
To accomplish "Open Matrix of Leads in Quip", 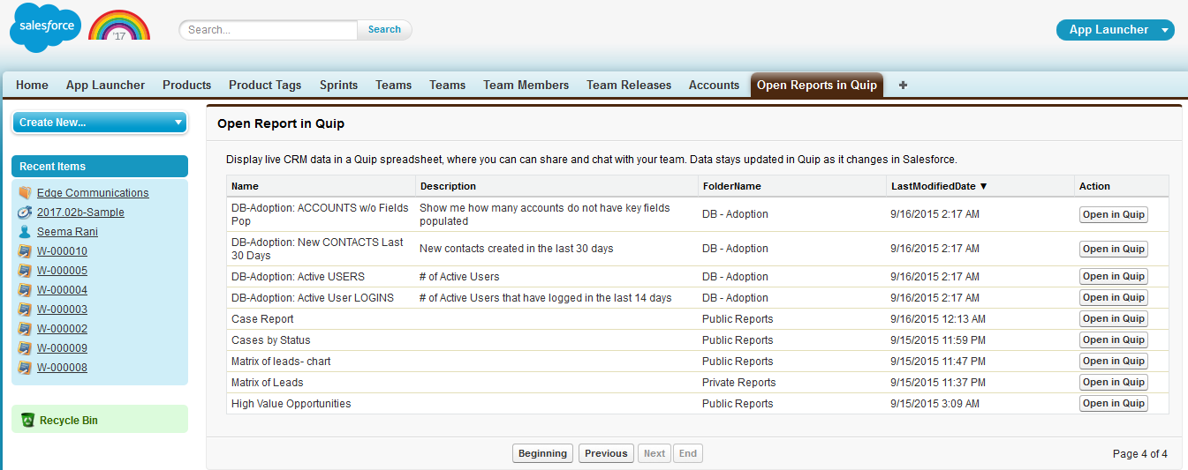I will (x=1114, y=382).
